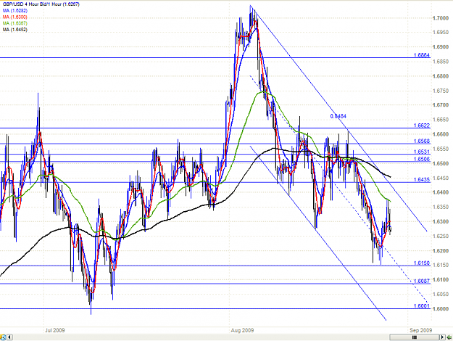Select the 1.6001 horizontal level label
Viewport: 453px width, 341px height.
[422, 305]
